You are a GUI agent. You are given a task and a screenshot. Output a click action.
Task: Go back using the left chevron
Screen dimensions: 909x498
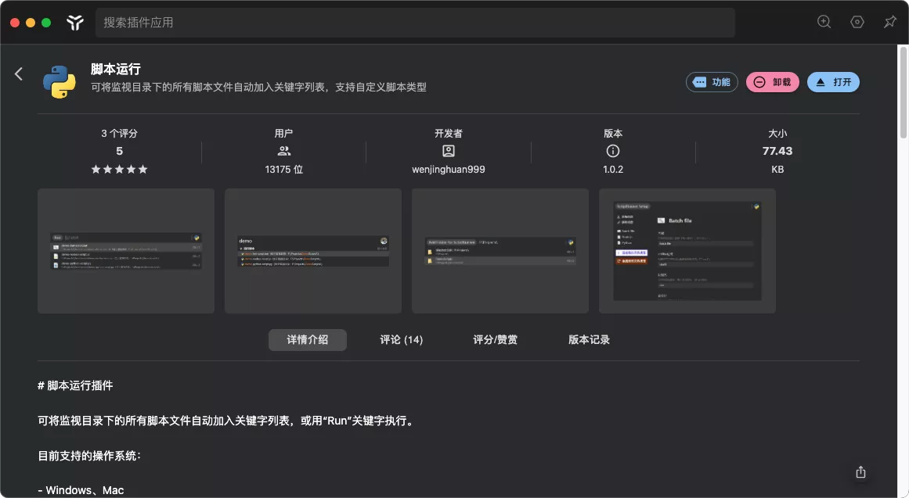coord(19,74)
